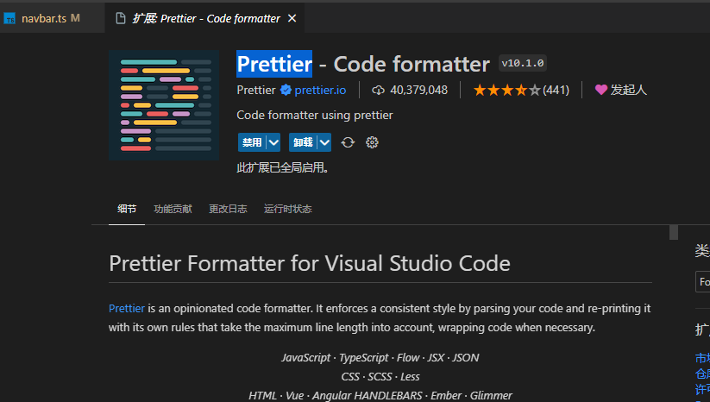Click the install count download icon
Screen dimensions: 710x402
tap(378, 90)
